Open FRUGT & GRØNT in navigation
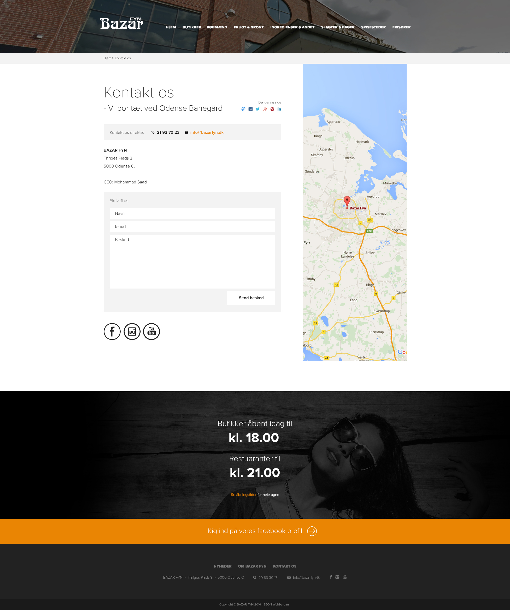Image resolution: width=510 pixels, height=610 pixels. point(248,27)
